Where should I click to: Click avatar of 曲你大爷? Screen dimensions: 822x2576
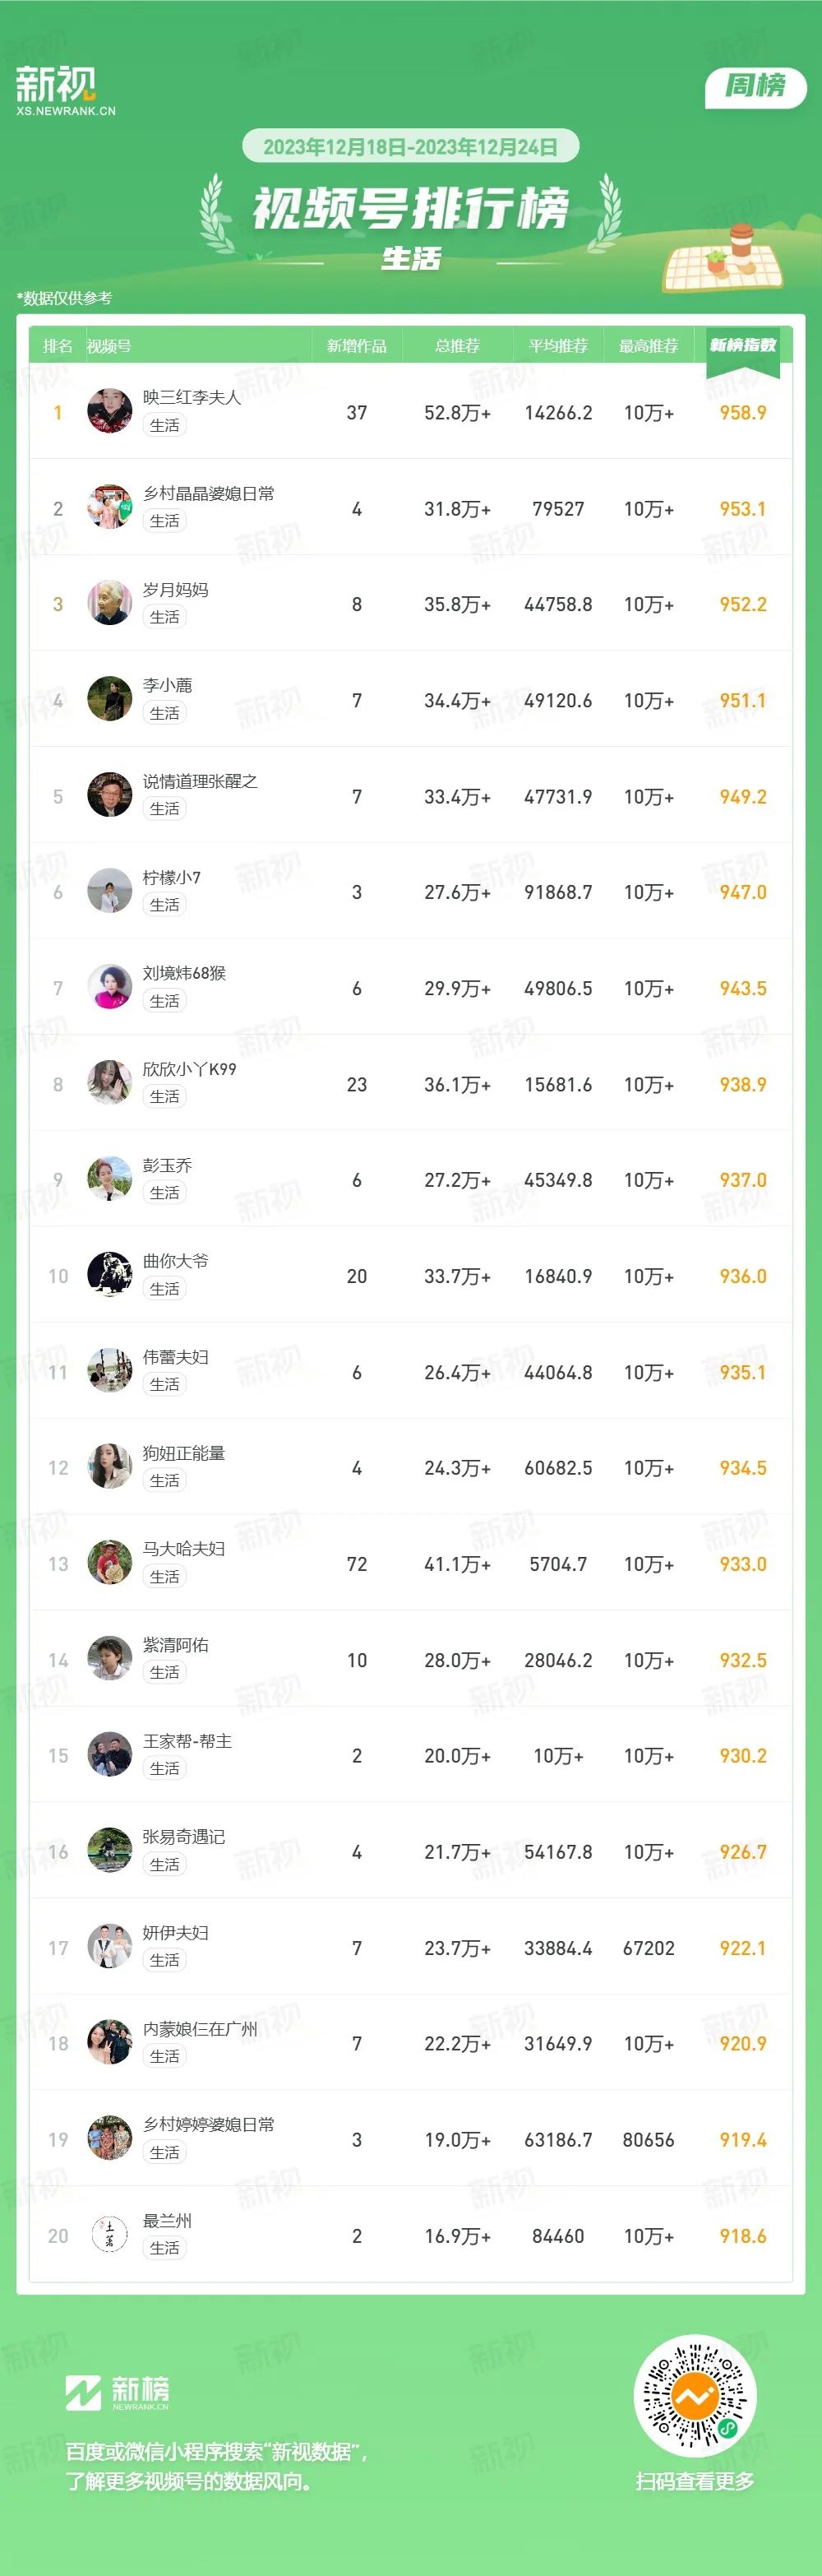(110, 1274)
